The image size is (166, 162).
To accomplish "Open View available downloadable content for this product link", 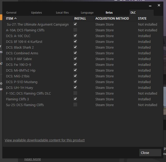I will [44, 140].
